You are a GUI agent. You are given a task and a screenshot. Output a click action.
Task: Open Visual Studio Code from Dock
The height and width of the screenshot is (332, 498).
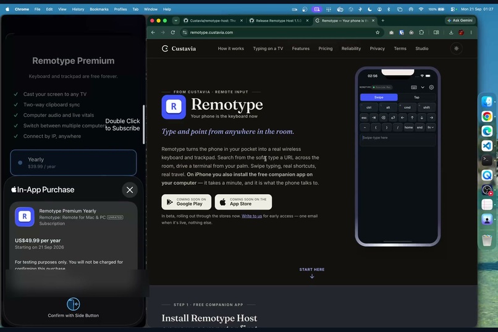click(487, 146)
